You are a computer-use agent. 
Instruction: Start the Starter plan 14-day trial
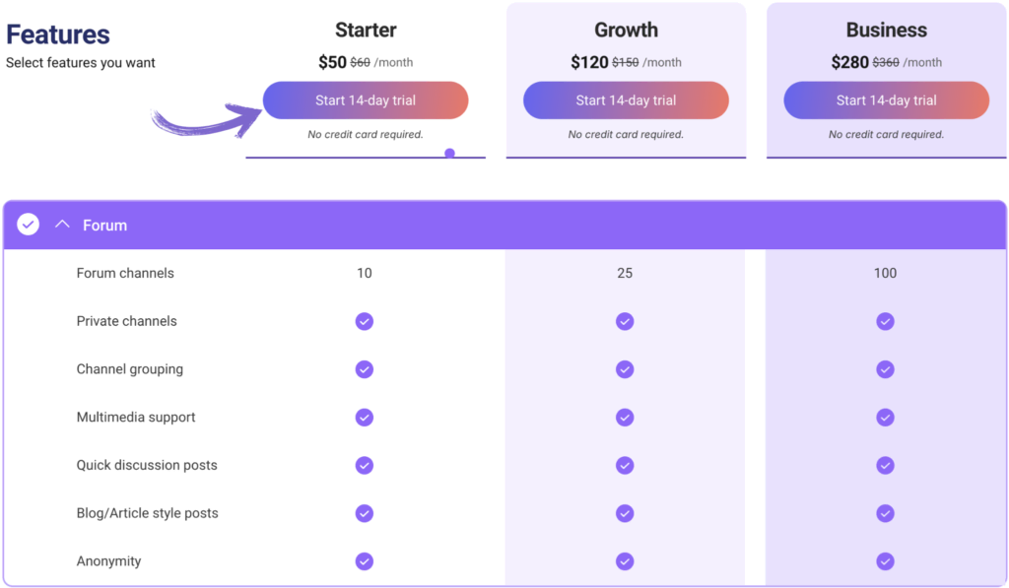pyautogui.click(x=366, y=100)
